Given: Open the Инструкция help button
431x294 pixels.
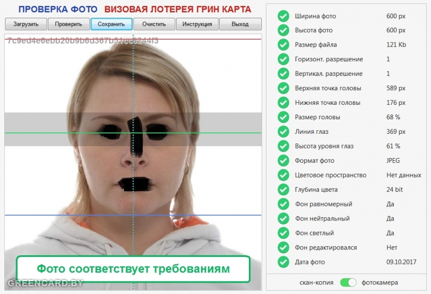Looking at the screenshot, I should tap(197, 24).
